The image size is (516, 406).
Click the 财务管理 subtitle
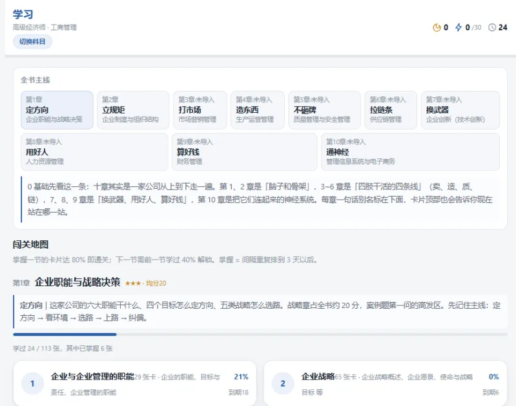coord(189,162)
